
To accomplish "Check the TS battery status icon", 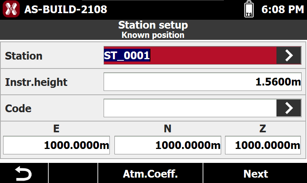I will (249, 9).
